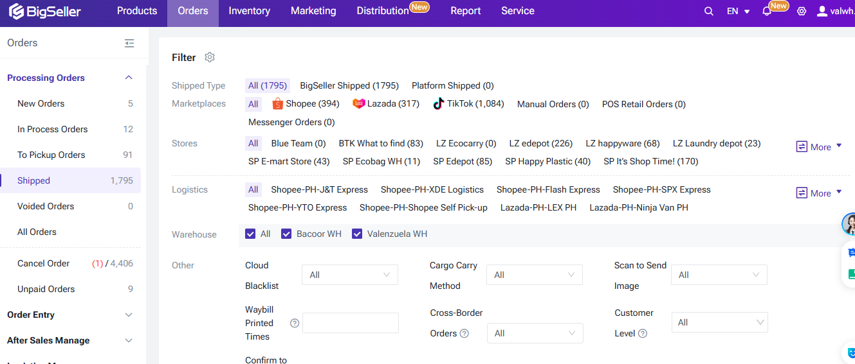Screen dimensions: 855x364
Task: Open the Distribution menu
Action: pyautogui.click(x=383, y=11)
